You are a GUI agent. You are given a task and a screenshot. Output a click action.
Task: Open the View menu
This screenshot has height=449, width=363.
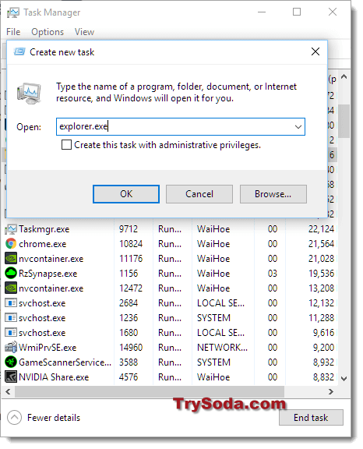[x=84, y=32]
